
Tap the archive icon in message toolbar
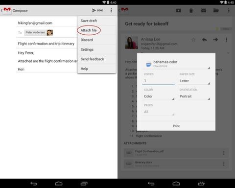pos(179,11)
